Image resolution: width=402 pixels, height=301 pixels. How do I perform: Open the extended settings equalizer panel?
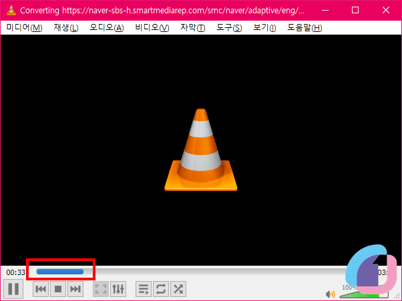(118, 289)
